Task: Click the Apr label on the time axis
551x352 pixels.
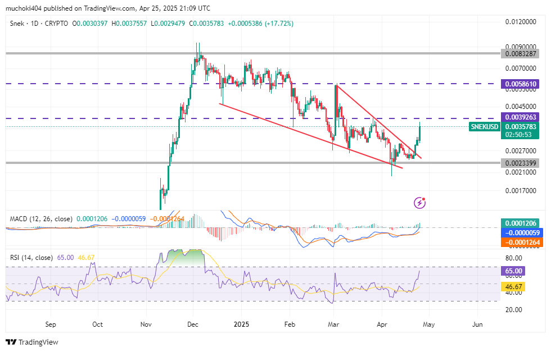Action: [x=382, y=324]
